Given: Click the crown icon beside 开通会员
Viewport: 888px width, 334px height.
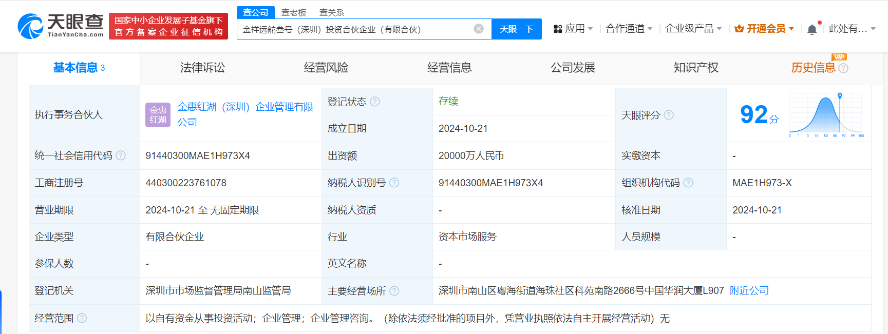Looking at the screenshot, I should (739, 29).
